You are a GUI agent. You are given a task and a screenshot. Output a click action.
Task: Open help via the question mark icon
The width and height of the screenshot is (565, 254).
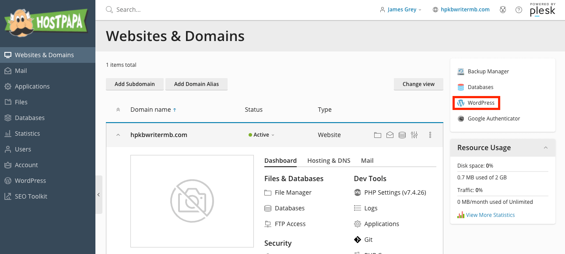(x=519, y=10)
